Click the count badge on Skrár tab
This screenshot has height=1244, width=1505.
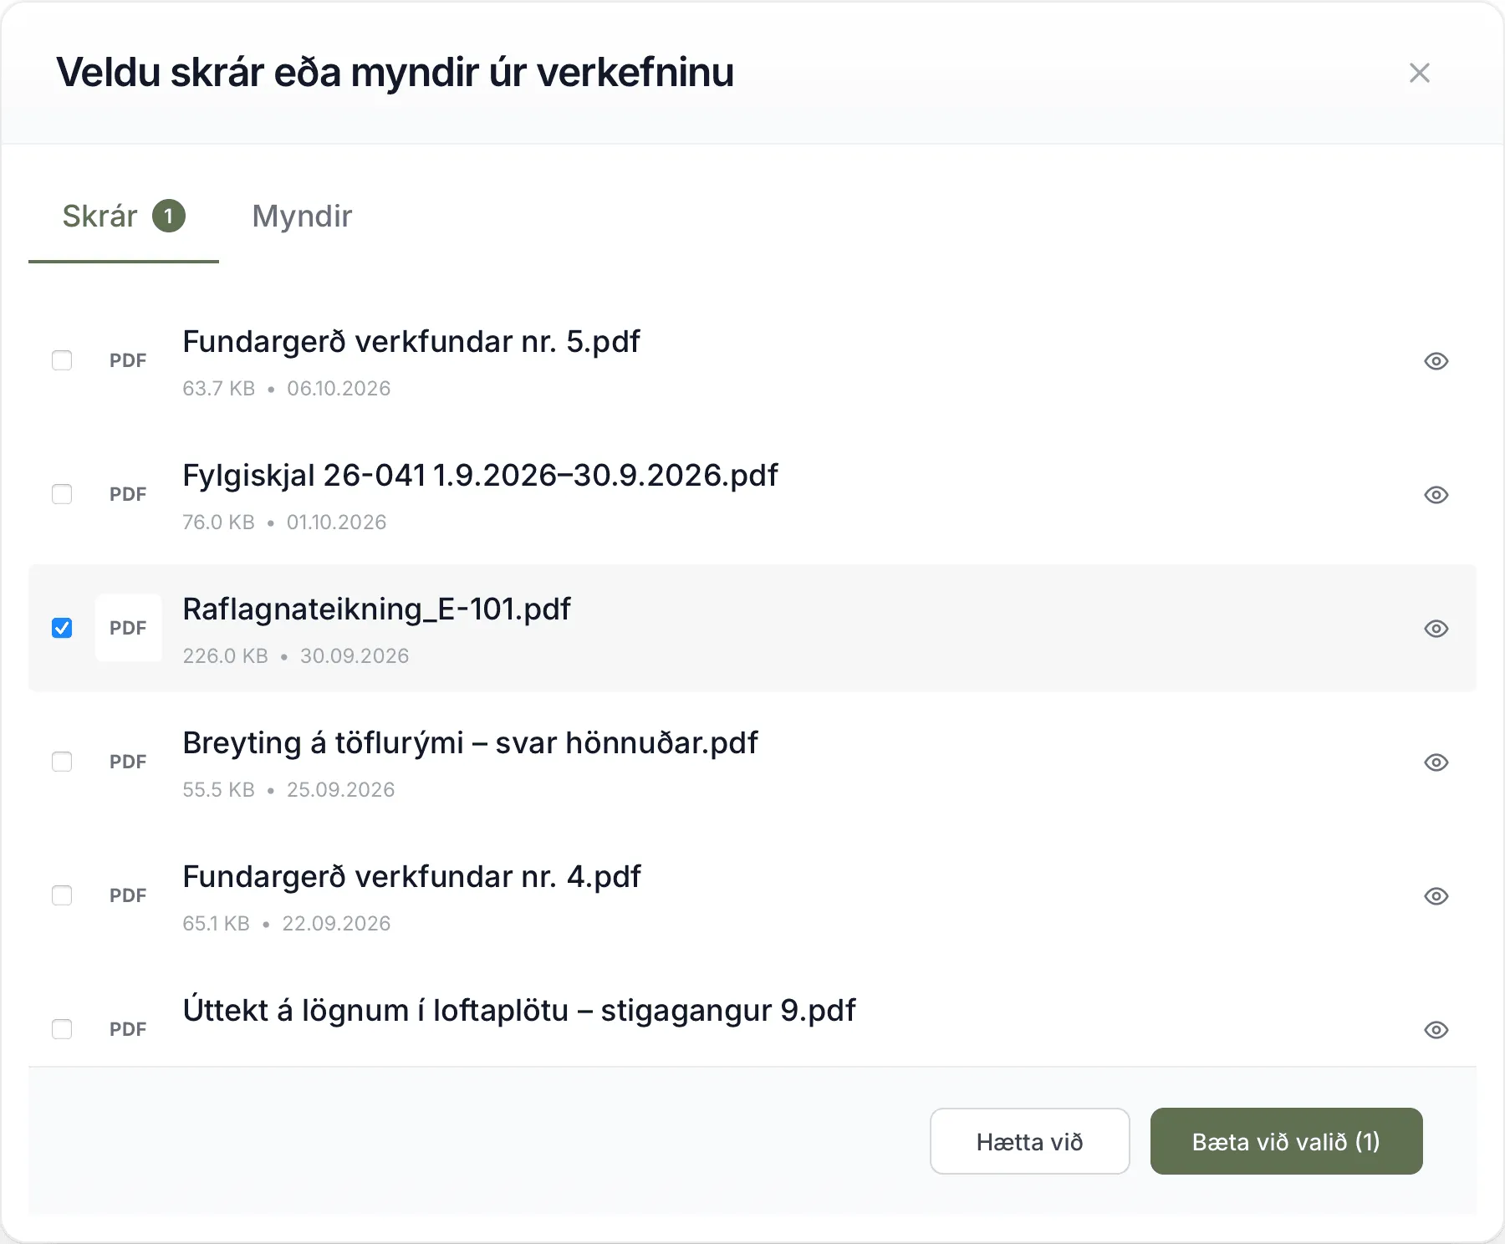169,217
